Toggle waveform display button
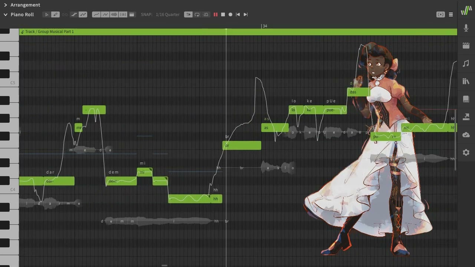Image resolution: width=475 pixels, height=267 pixels. (114, 14)
